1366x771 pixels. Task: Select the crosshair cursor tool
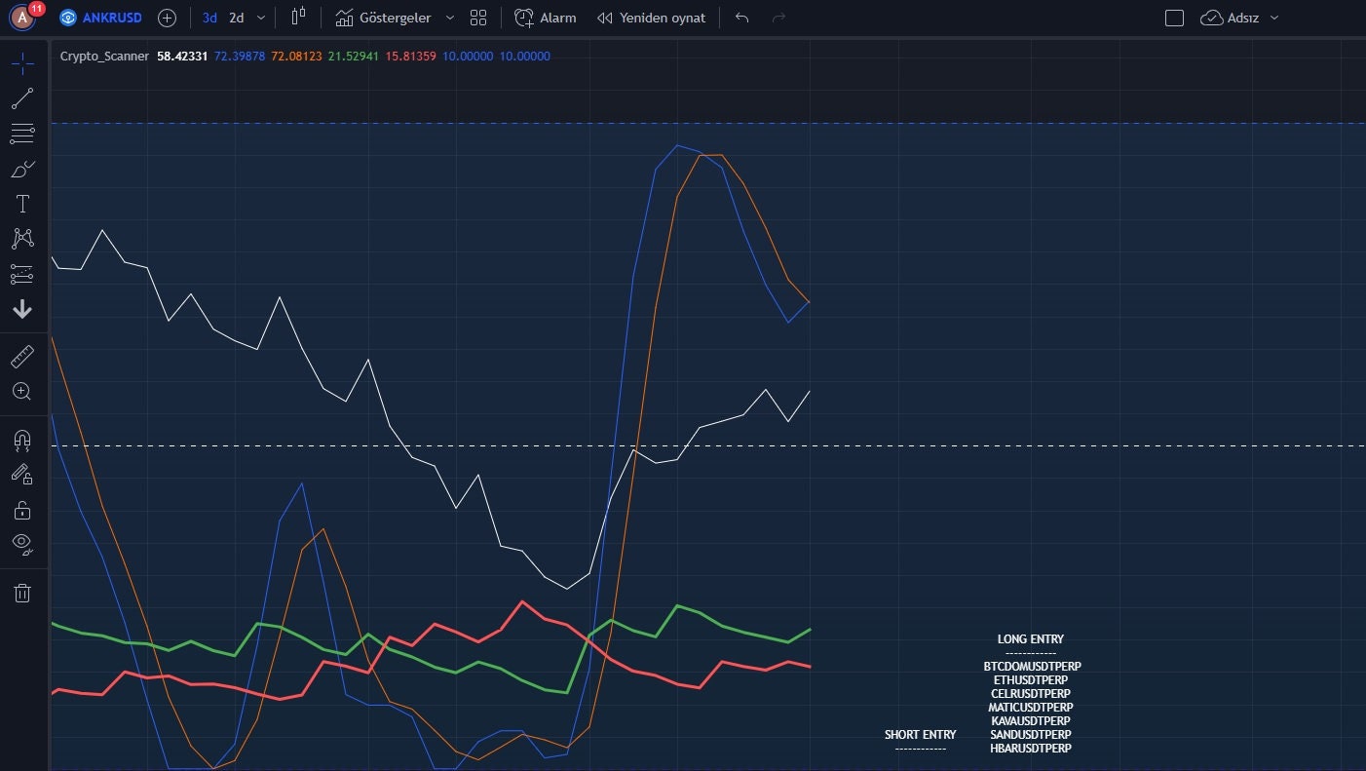(22, 62)
